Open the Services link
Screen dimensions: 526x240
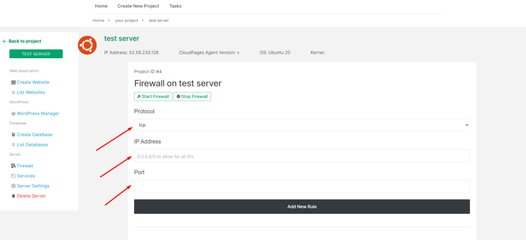click(26, 176)
